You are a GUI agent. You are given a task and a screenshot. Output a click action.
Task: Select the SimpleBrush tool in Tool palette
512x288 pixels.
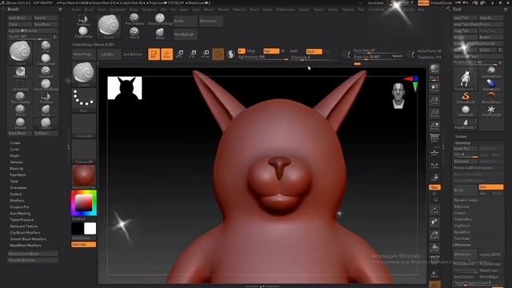click(466, 98)
